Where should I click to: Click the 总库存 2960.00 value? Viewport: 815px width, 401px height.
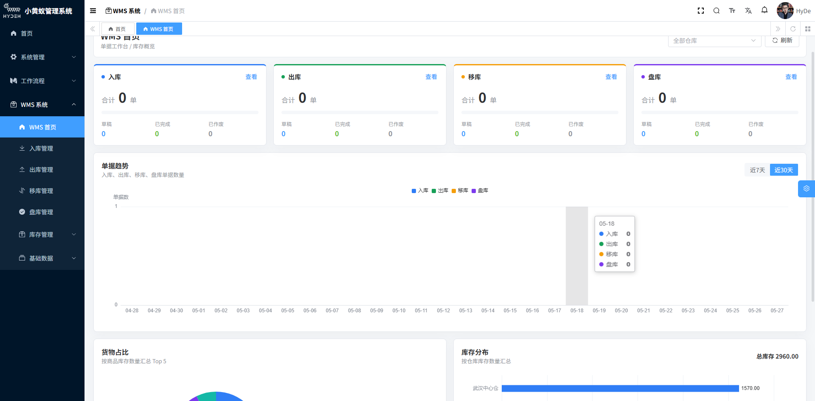tap(777, 356)
